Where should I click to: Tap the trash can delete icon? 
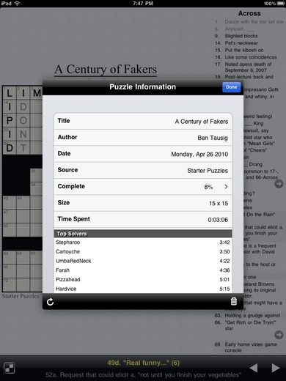(x=234, y=301)
